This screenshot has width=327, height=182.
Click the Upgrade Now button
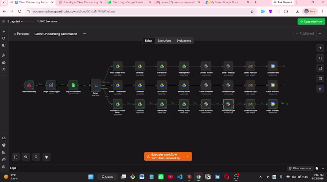(311, 21)
